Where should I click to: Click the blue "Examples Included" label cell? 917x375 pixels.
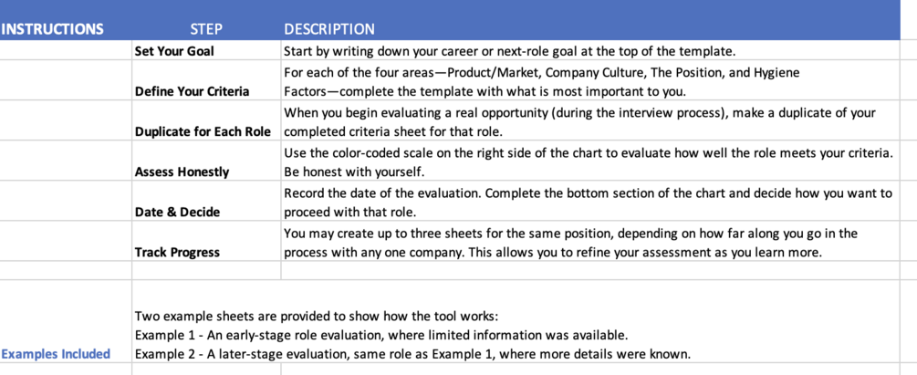[x=56, y=354]
